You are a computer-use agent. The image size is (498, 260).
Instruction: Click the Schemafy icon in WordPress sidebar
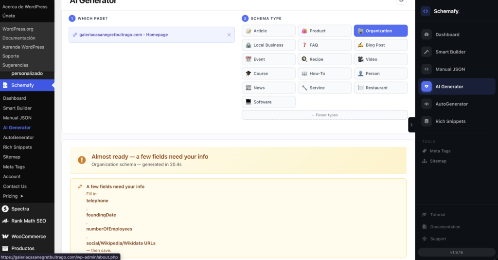(x=5, y=85)
